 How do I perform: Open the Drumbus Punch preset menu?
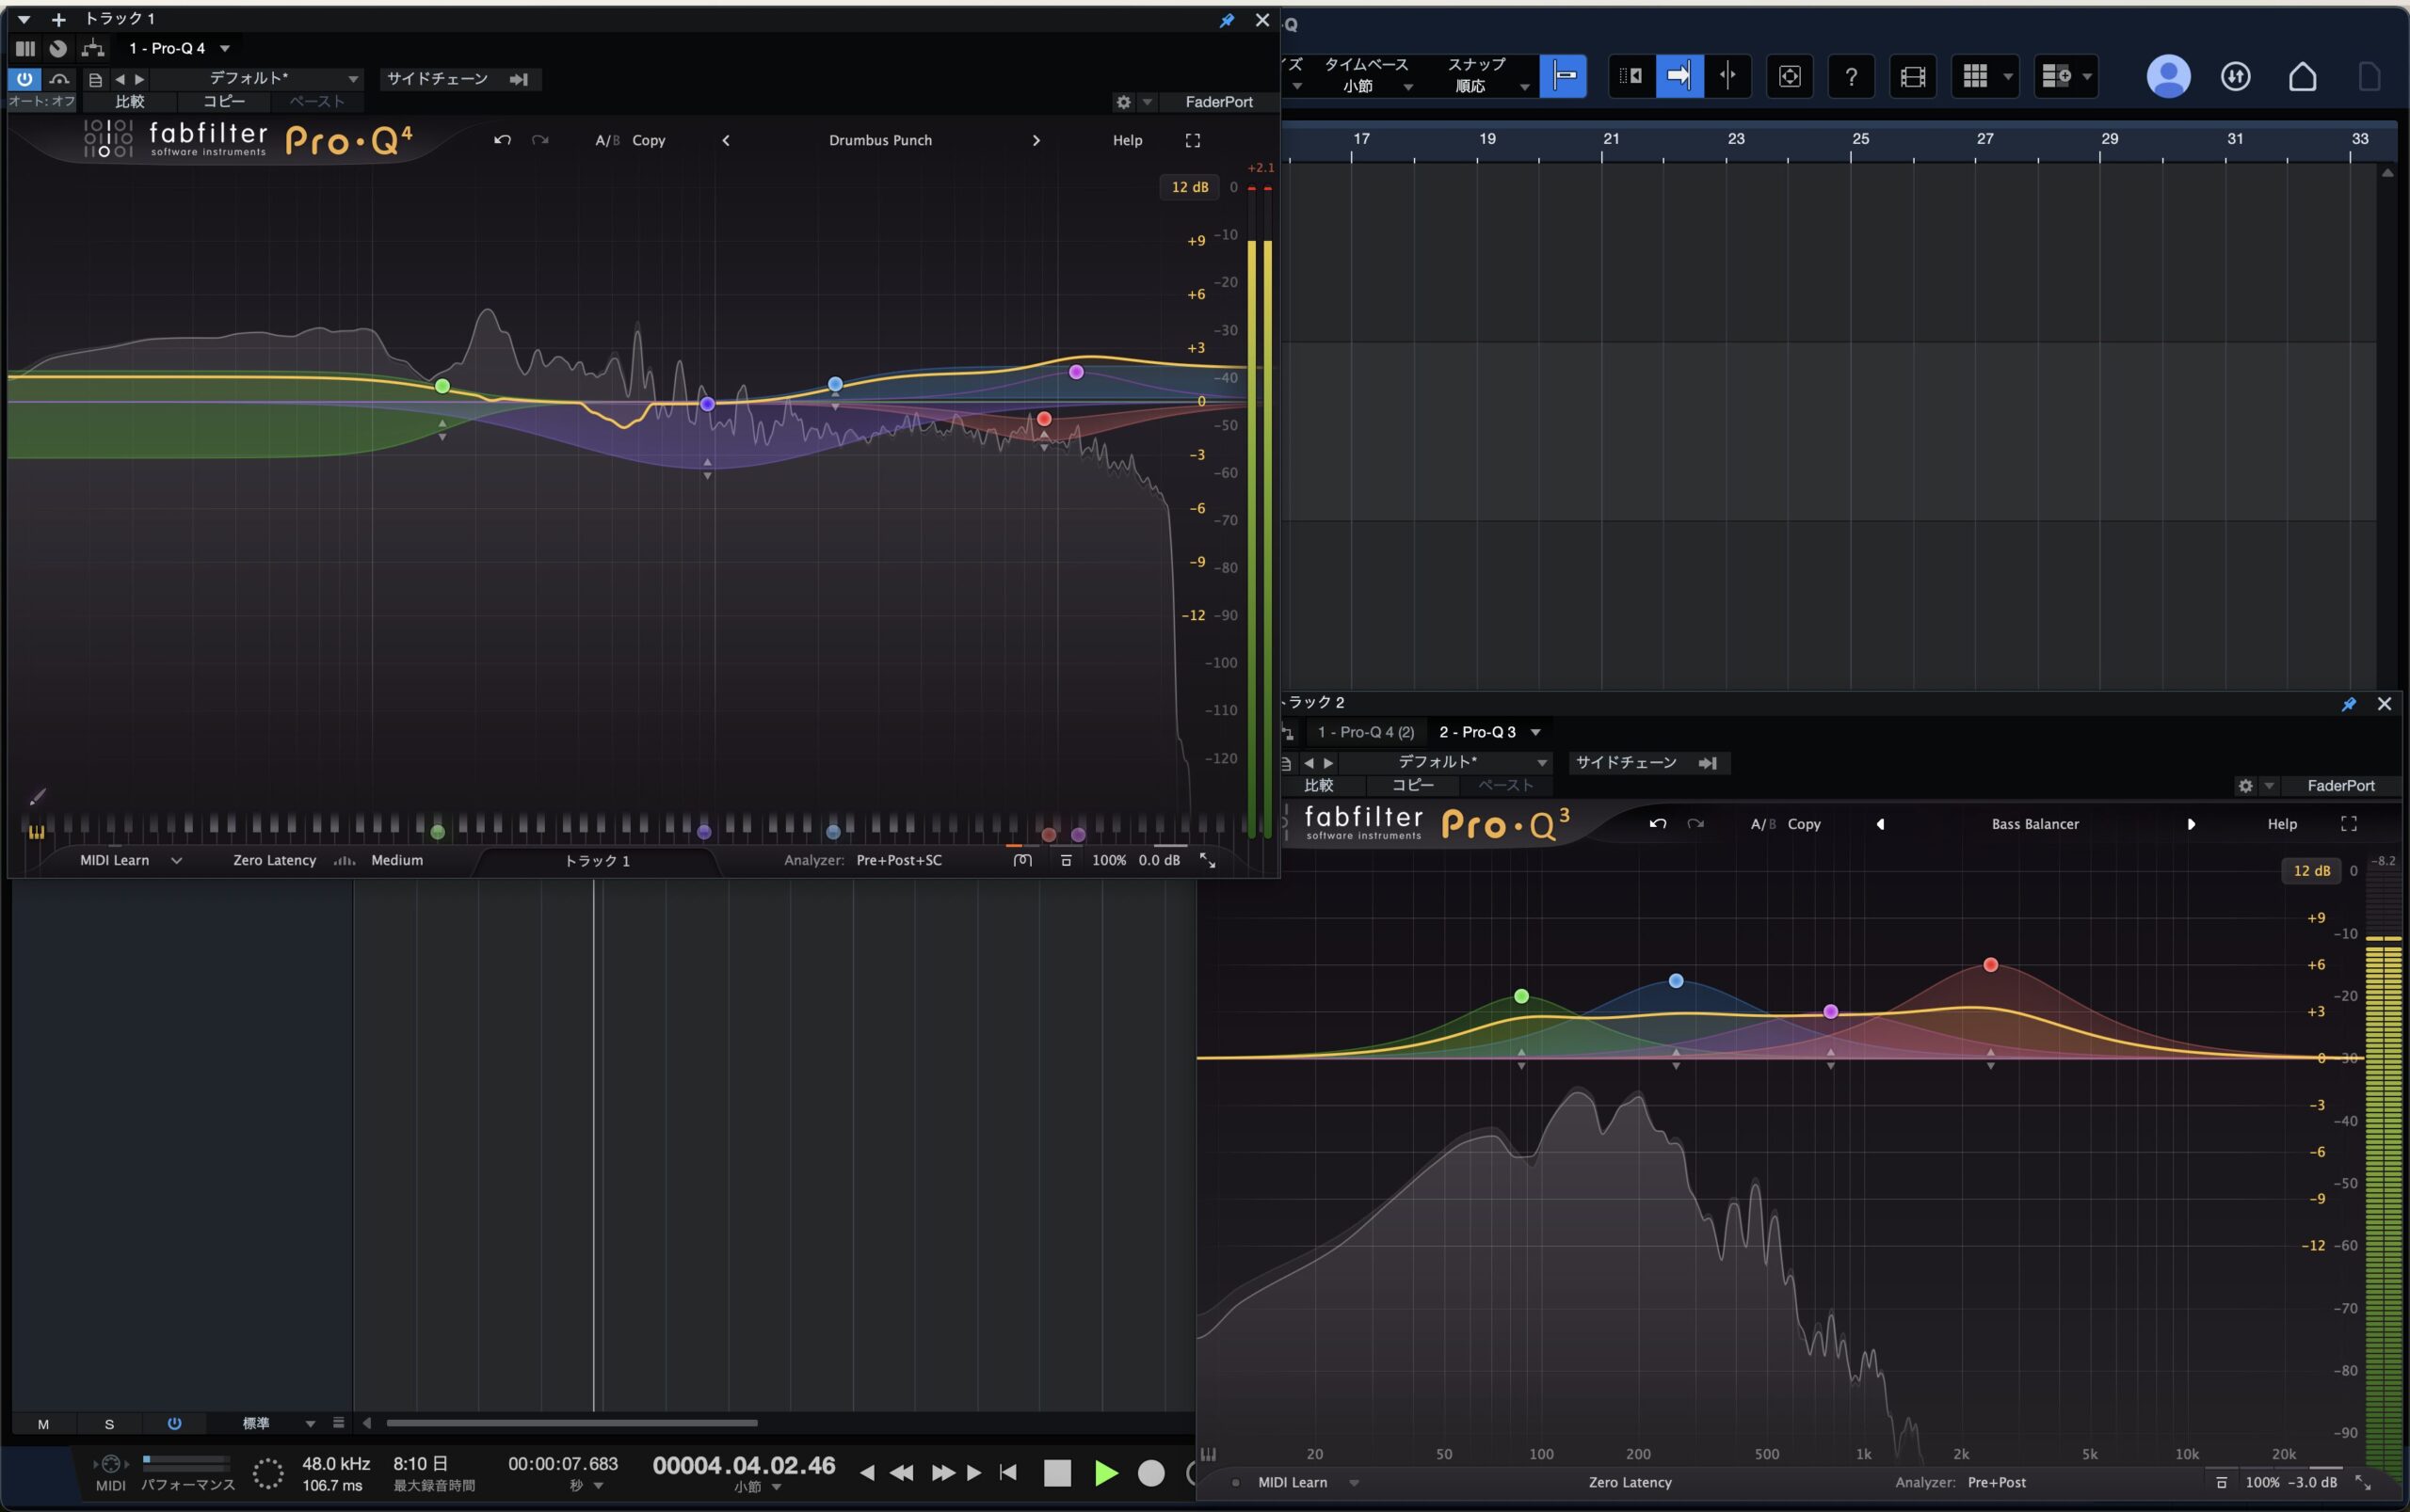pos(880,140)
